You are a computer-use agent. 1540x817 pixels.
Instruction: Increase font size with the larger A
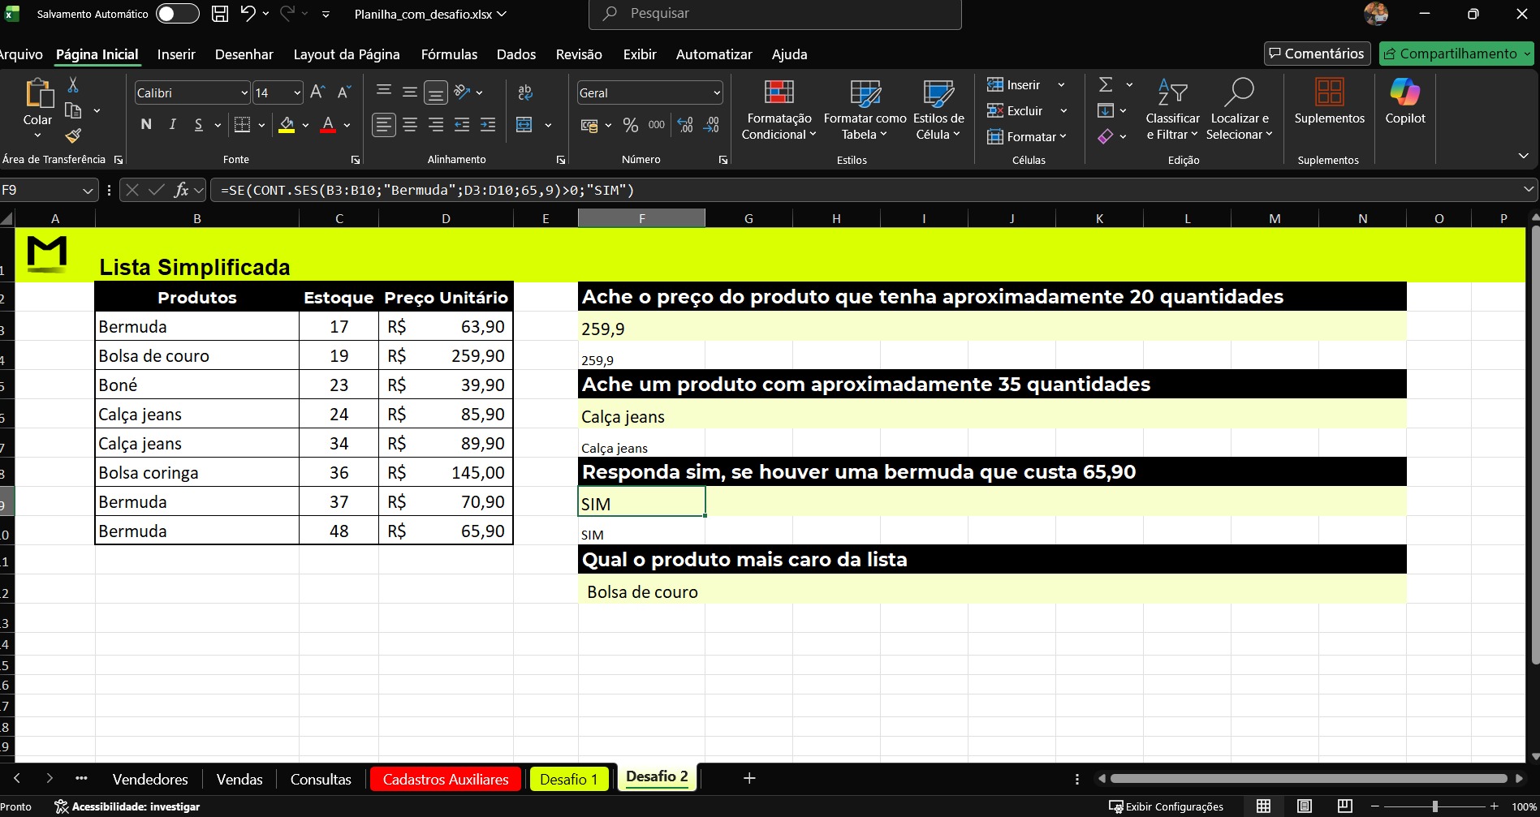click(318, 92)
